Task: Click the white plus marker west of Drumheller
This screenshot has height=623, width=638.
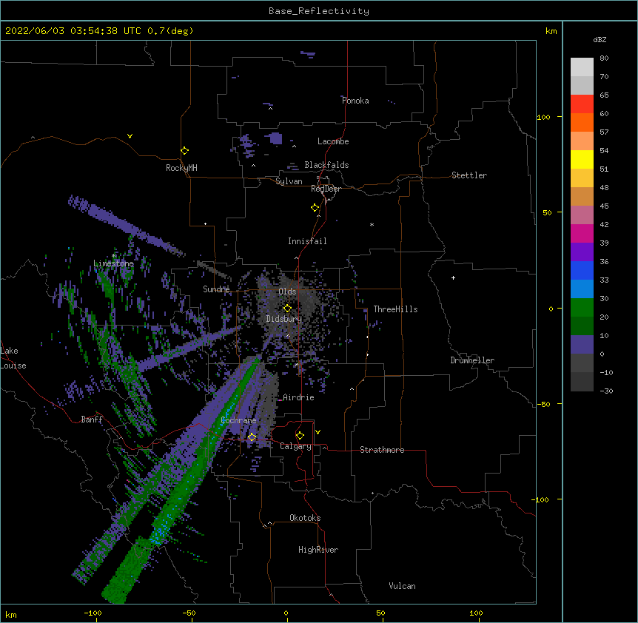Action: tap(453, 277)
